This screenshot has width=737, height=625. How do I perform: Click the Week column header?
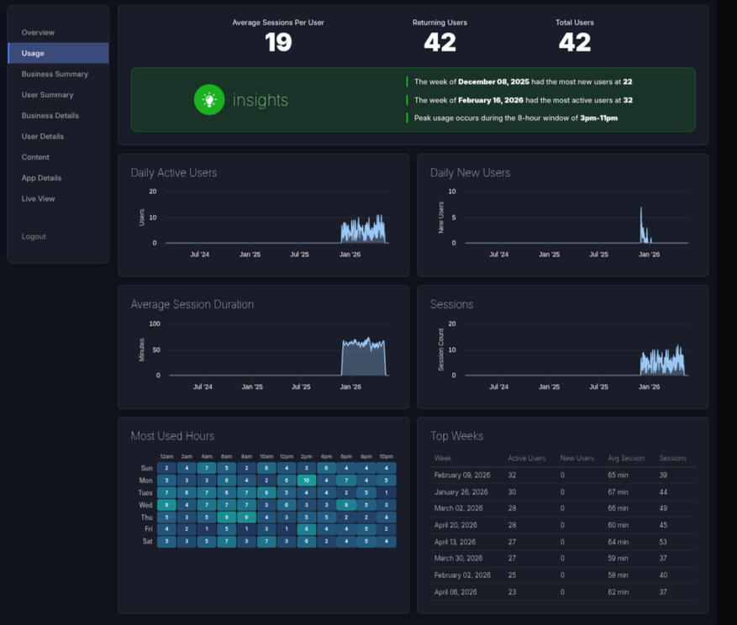[x=442, y=458]
